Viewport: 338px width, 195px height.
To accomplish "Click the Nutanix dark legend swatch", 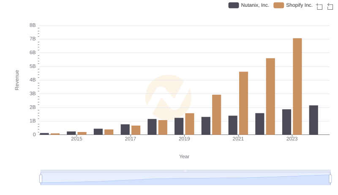I will click(x=234, y=5).
